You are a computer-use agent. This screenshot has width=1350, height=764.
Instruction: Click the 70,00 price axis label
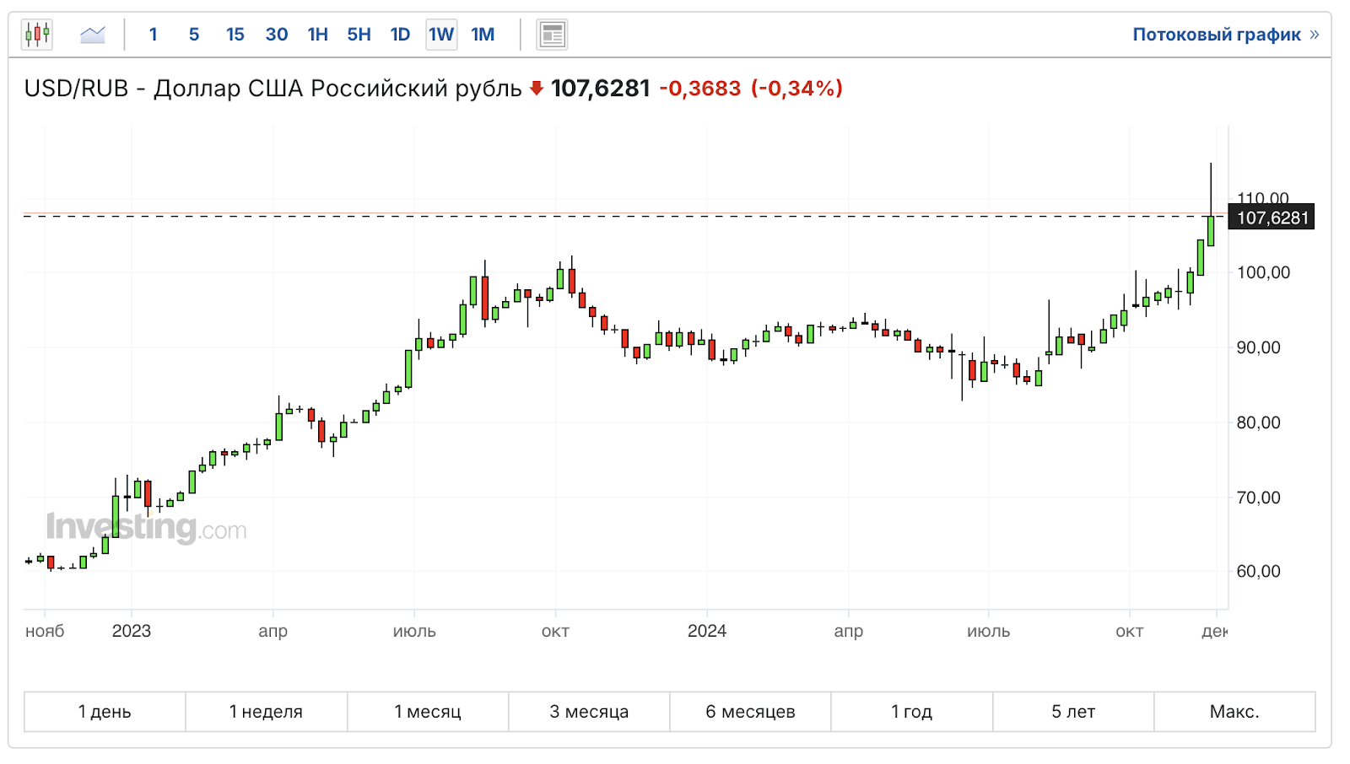click(x=1258, y=498)
